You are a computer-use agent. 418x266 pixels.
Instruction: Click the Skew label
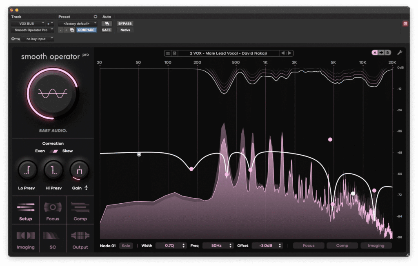pyautogui.click(x=67, y=151)
